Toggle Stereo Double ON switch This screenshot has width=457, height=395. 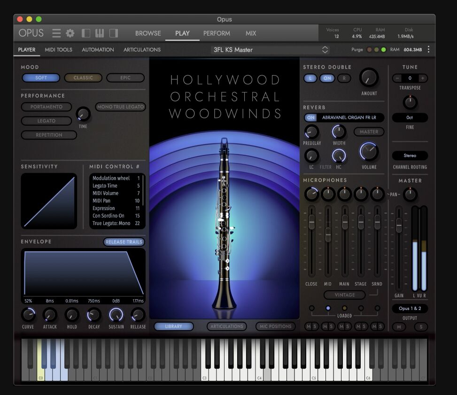327,78
